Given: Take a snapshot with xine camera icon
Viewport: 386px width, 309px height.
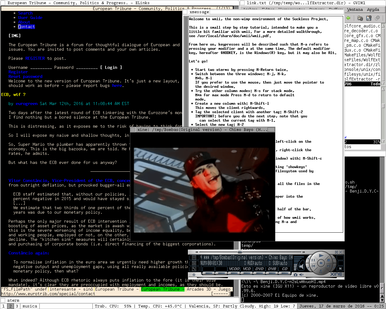Looking at the screenshot, I should click(x=296, y=275).
